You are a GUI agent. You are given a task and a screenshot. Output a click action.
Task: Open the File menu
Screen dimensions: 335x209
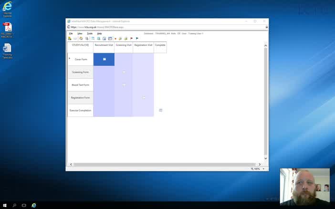click(71, 33)
